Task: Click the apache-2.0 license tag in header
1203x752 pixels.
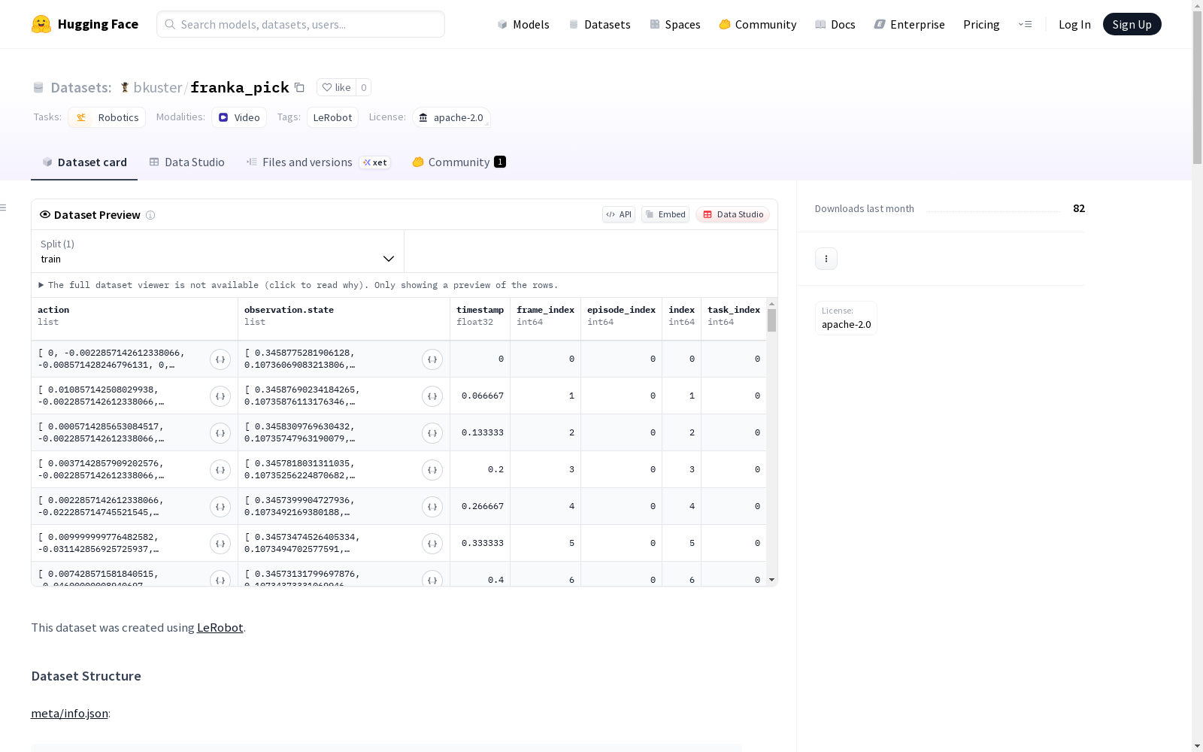Action: point(451,117)
